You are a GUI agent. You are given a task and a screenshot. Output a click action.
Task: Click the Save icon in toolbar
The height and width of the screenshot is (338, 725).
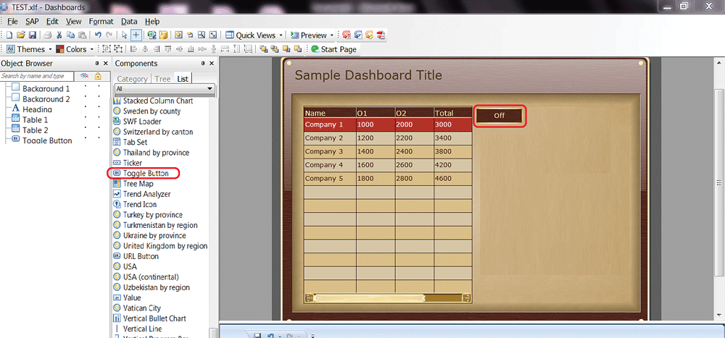(x=33, y=35)
